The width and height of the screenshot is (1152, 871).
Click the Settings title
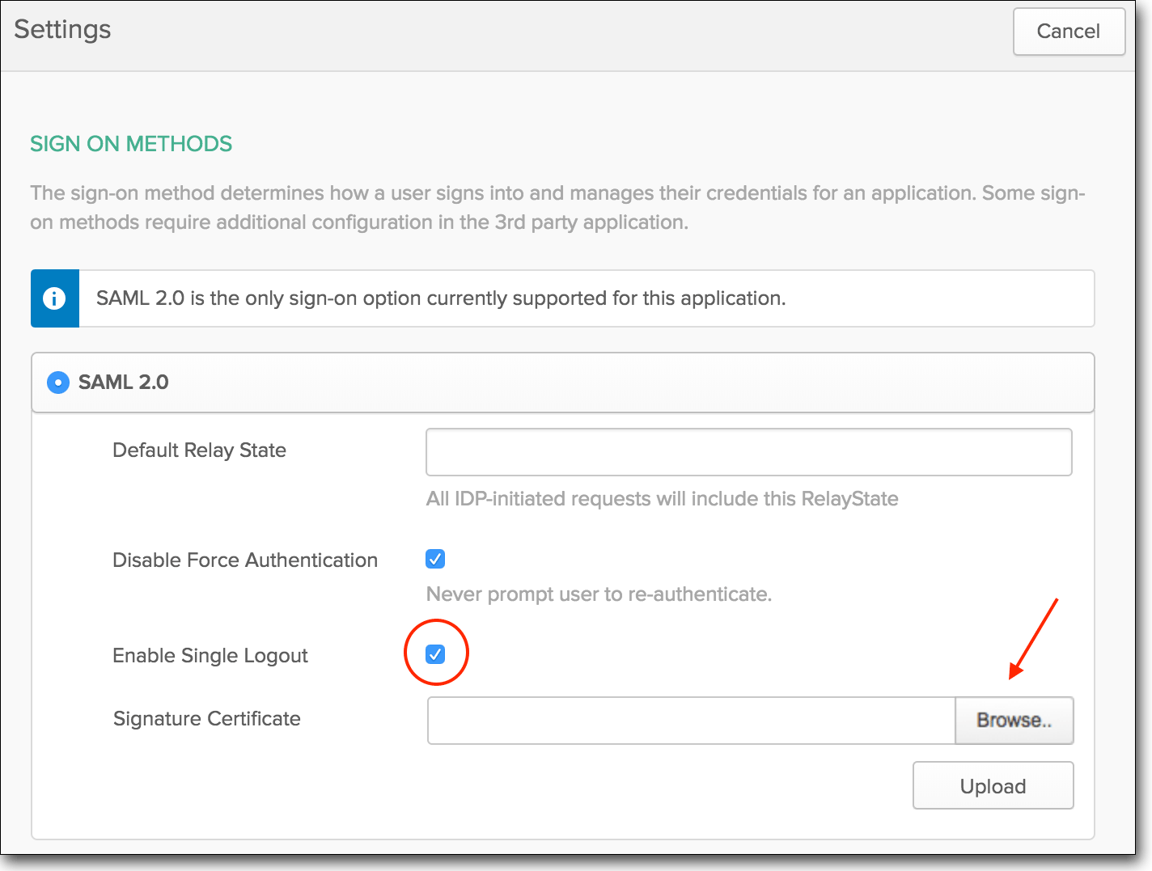(62, 29)
